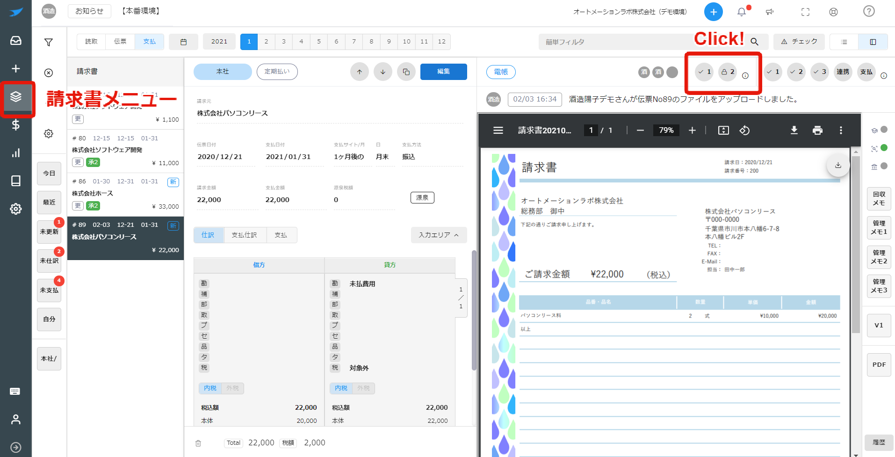Select 内税 under the 借方 column

pyautogui.click(x=210, y=388)
